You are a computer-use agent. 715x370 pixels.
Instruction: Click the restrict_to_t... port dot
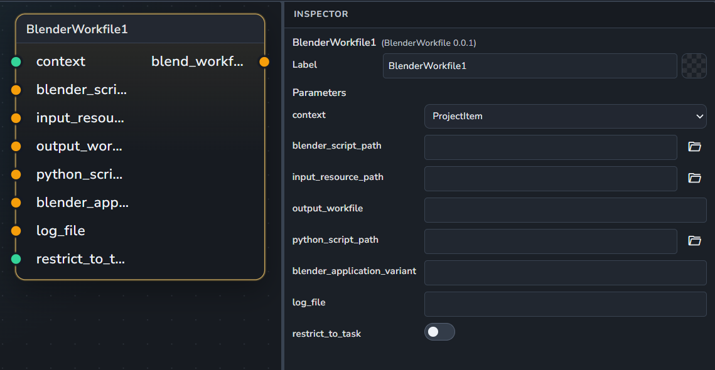(x=16, y=259)
